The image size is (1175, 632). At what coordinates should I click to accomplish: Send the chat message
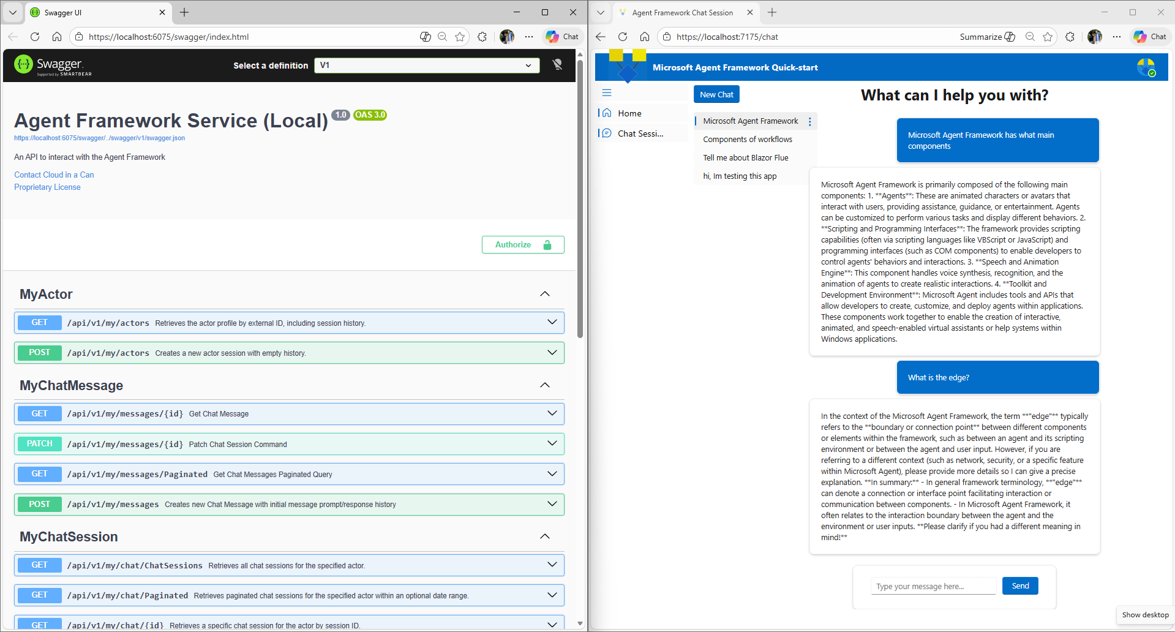click(1020, 586)
